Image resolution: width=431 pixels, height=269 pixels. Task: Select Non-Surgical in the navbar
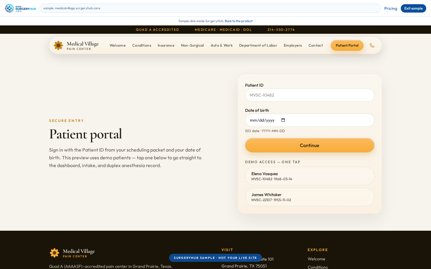click(192, 45)
